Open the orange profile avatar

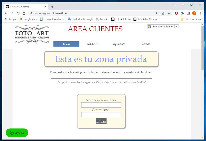(194, 13)
